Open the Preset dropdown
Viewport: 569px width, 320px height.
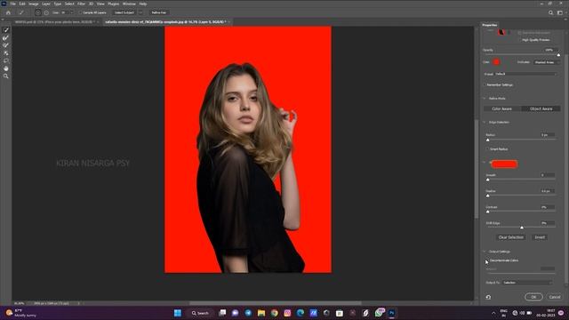[525, 74]
